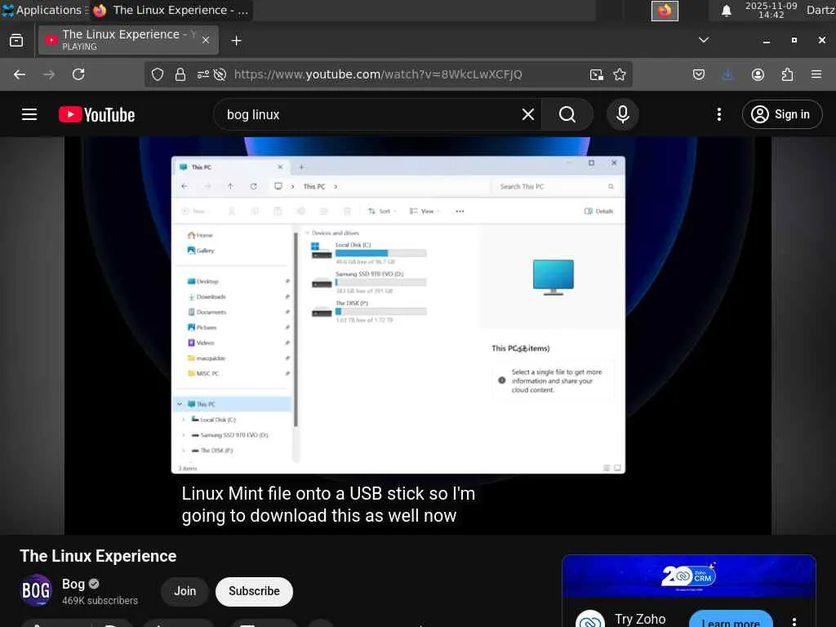This screenshot has height=627, width=836.
Task: Click the Sign in button
Action: point(781,114)
